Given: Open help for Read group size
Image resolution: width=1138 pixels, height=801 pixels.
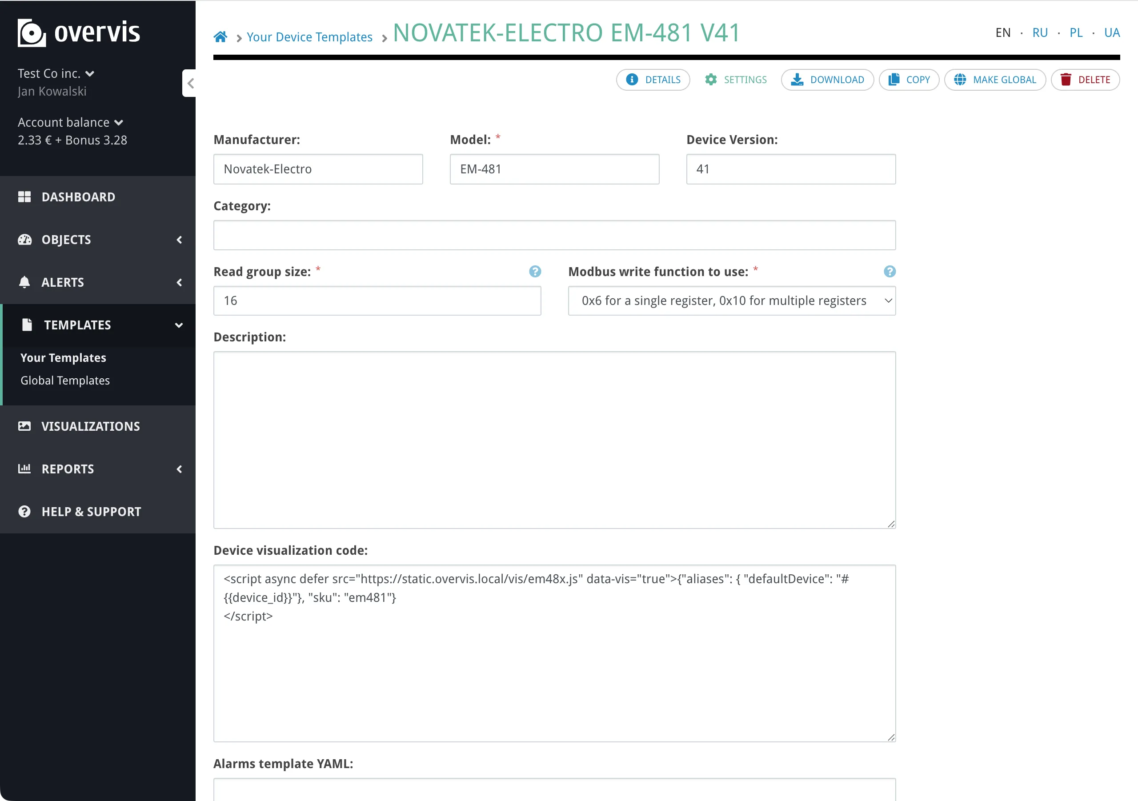Looking at the screenshot, I should [535, 271].
